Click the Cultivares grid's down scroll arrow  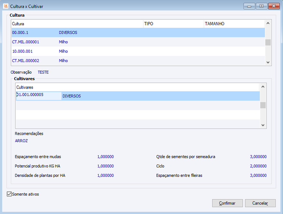click(263, 125)
